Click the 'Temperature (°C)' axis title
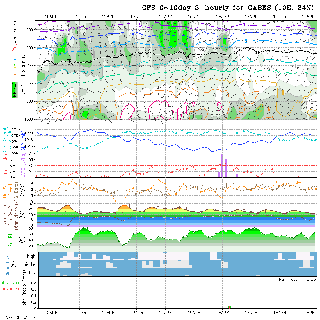The width and height of the screenshot is (320, 320). click(x=15, y=61)
